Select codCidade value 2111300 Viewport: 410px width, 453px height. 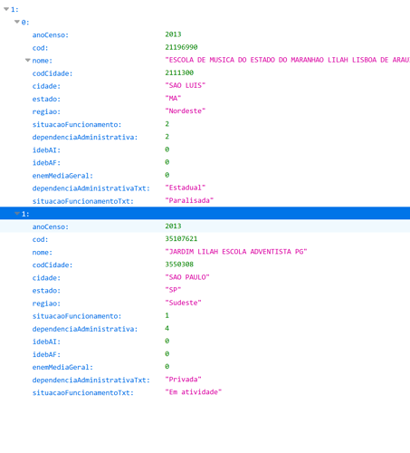(179, 72)
